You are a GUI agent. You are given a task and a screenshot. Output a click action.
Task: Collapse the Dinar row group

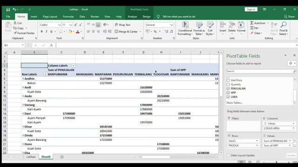pos(23,127)
